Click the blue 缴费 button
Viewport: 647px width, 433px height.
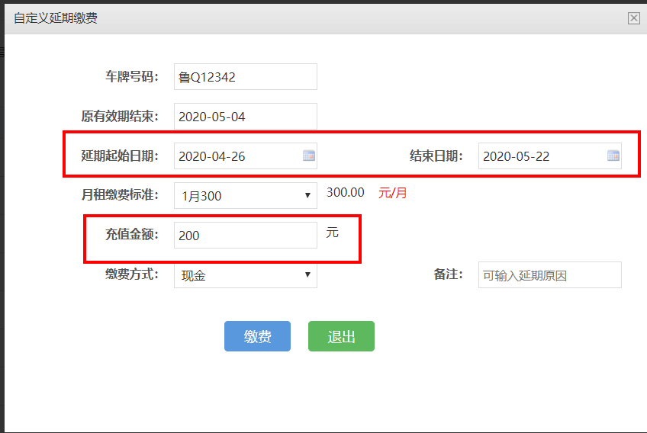tap(257, 336)
